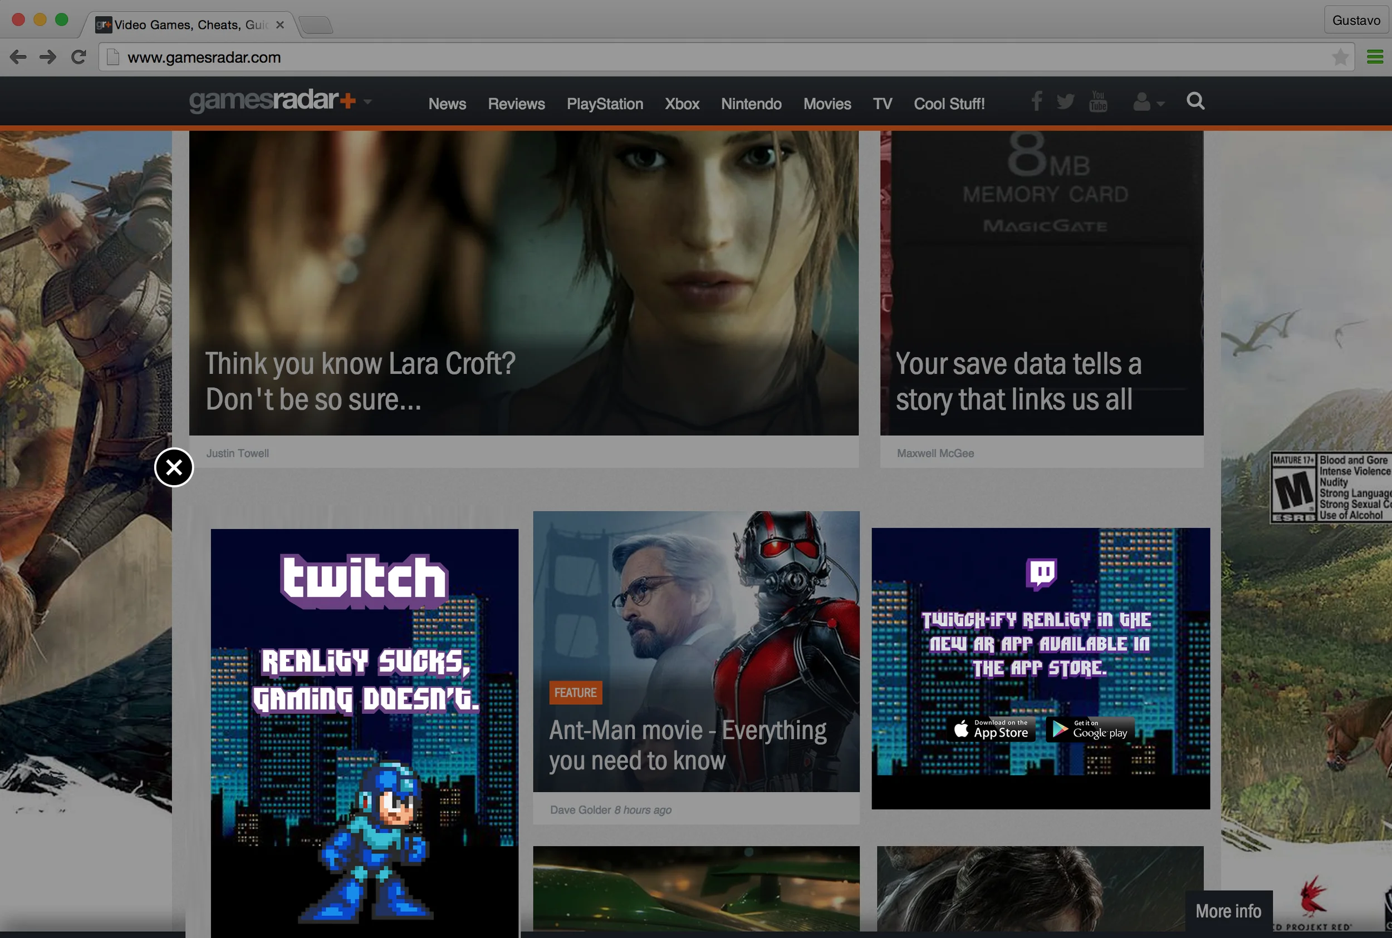The image size is (1392, 938).
Task: Expand the gamesradar+ logo dropdown arrow
Action: [367, 102]
